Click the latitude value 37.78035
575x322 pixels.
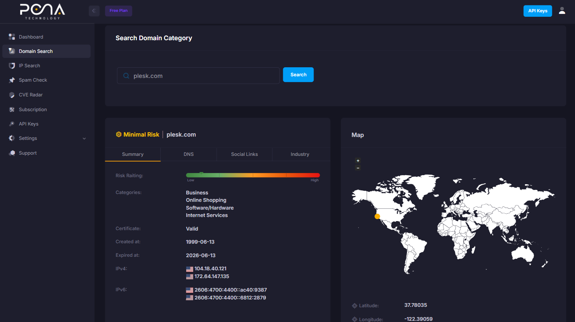coord(416,305)
